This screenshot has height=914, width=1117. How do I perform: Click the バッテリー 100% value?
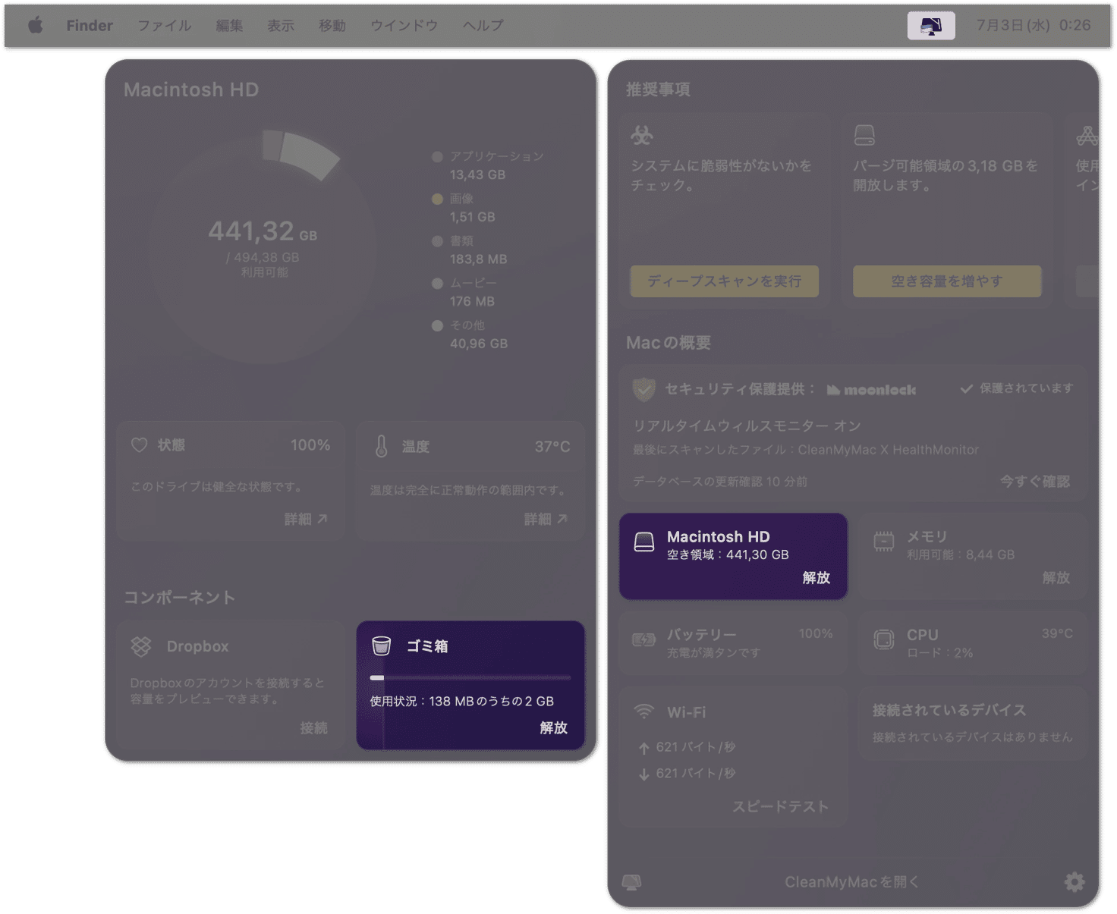(816, 633)
